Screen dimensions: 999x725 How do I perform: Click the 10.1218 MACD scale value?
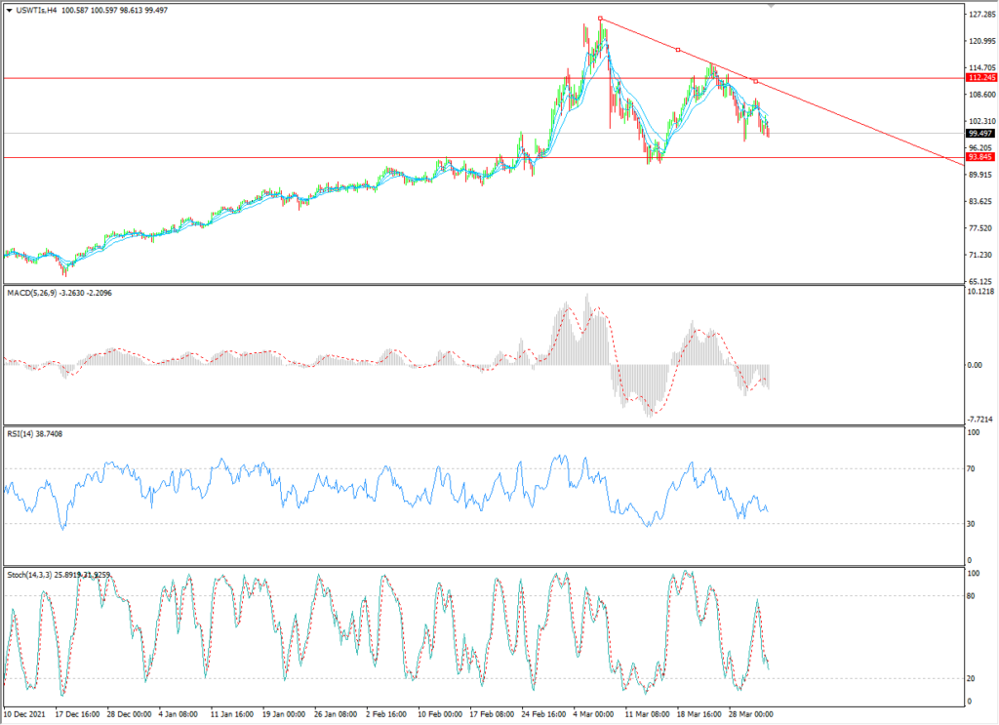point(979,292)
